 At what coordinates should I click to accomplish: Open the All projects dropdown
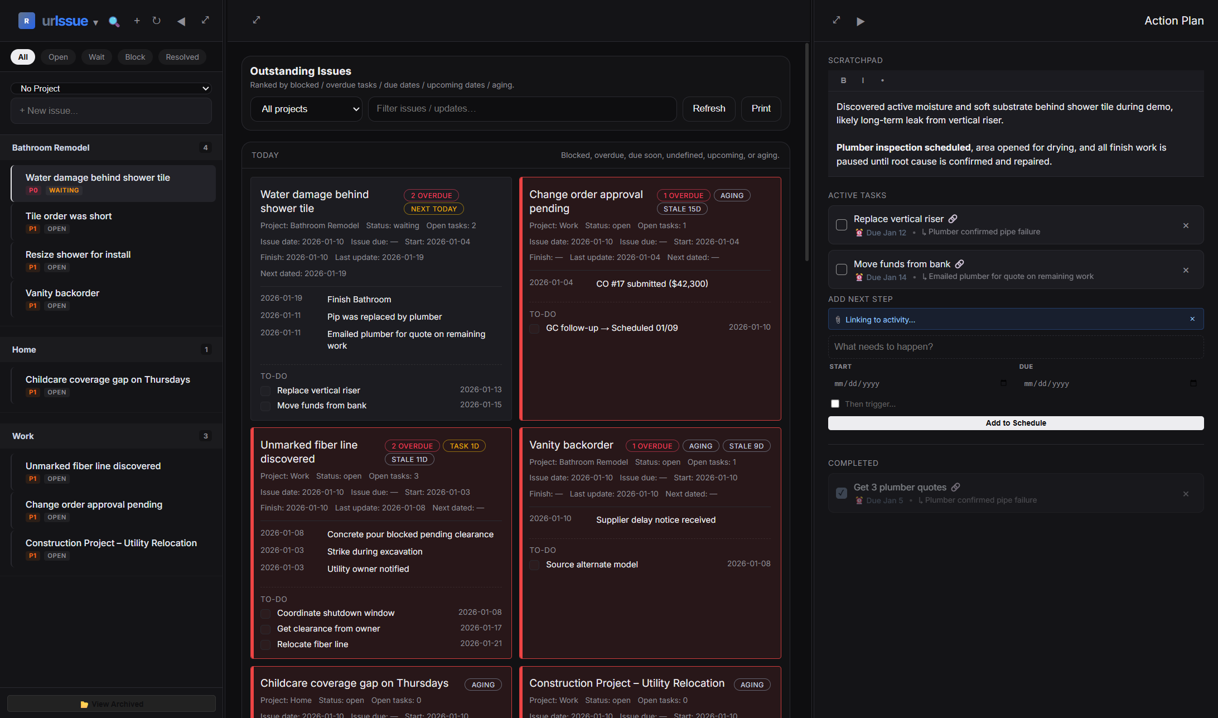pos(306,109)
